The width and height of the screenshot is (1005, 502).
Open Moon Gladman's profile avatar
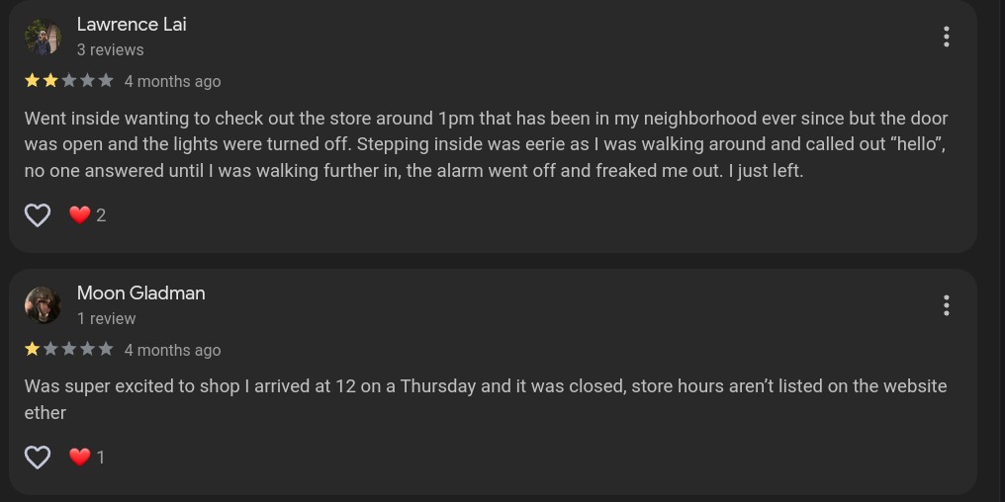[x=43, y=305]
